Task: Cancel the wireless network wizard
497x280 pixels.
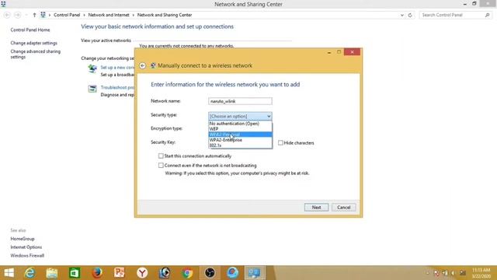Action: [x=343, y=208]
